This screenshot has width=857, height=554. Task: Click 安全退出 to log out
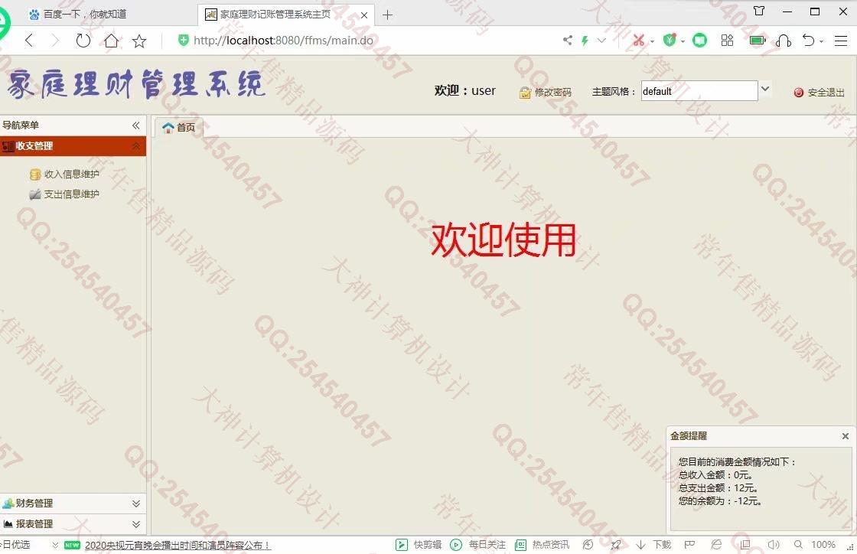[819, 93]
